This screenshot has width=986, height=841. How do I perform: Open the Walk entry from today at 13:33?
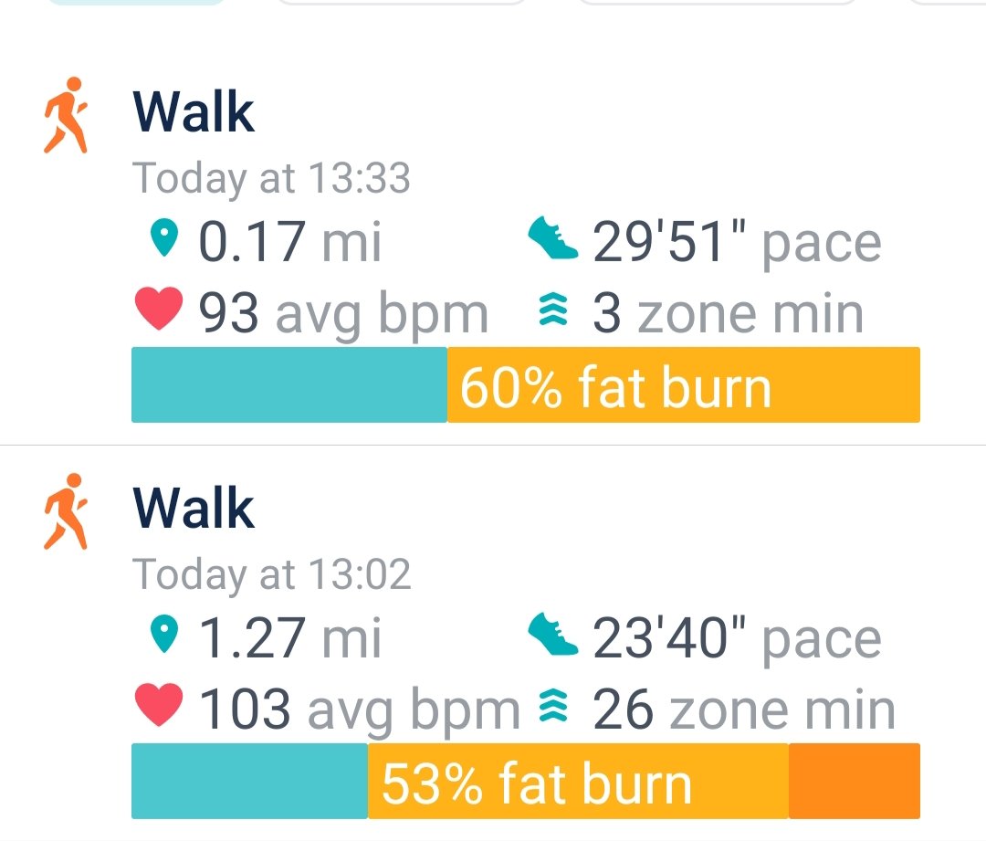(x=194, y=112)
